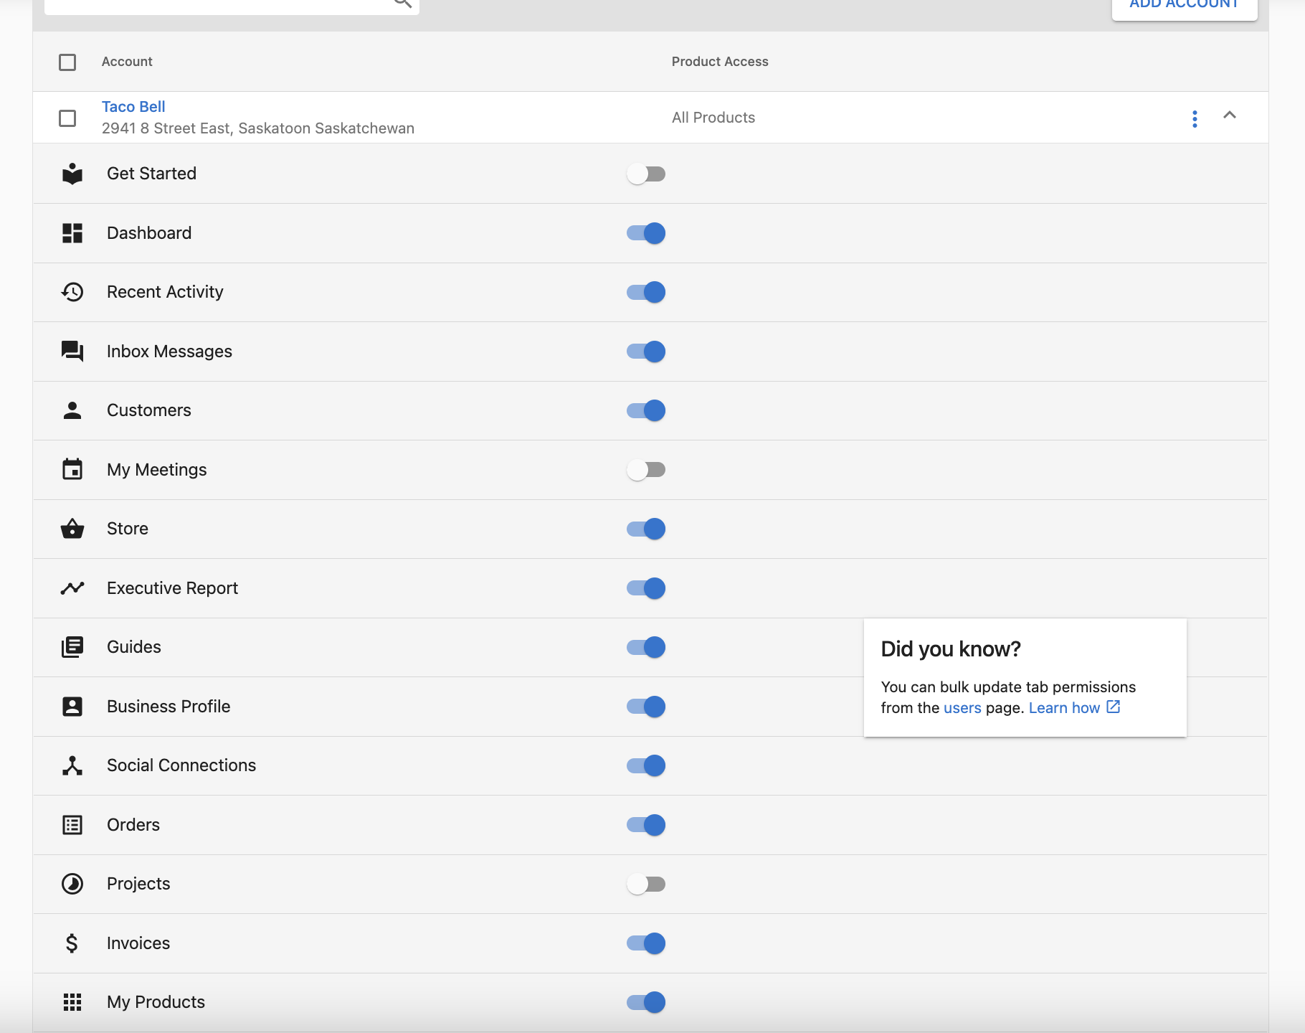Click the My Meetings calendar icon
The image size is (1305, 1033).
point(72,469)
